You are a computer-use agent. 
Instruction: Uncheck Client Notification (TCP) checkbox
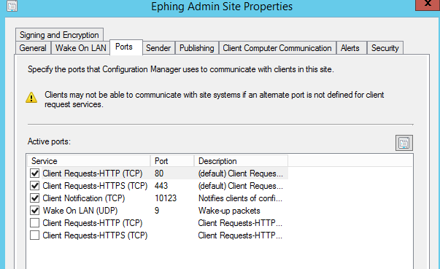pos(34,198)
